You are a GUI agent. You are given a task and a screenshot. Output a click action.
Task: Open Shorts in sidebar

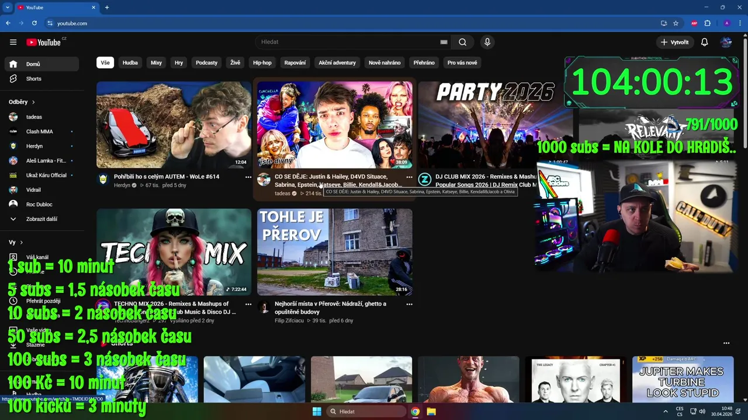(41, 79)
